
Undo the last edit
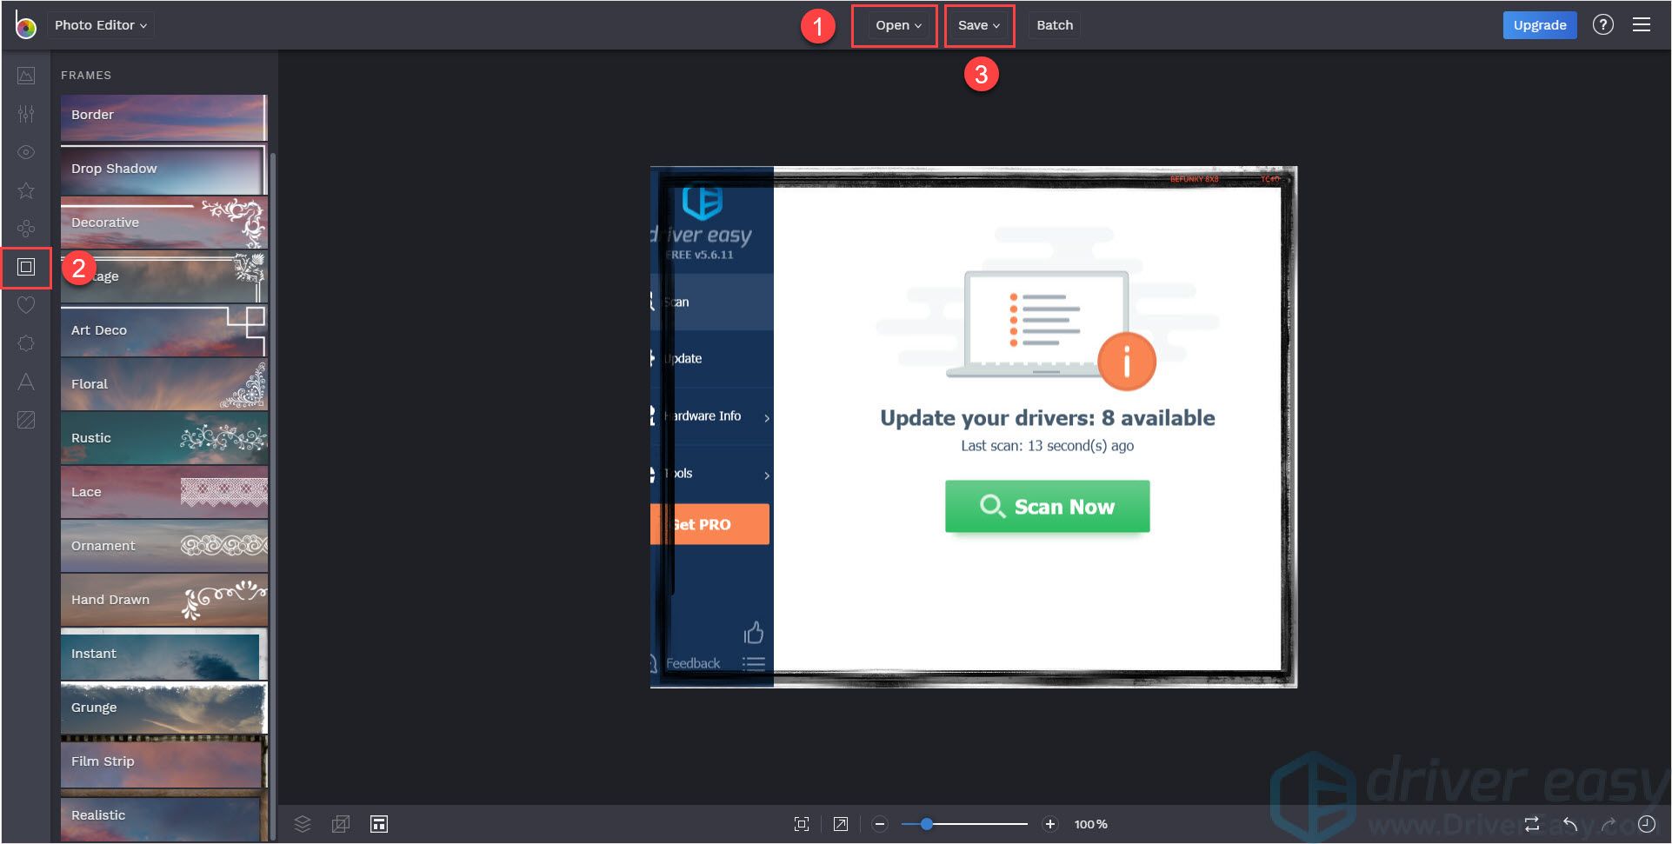1570,824
